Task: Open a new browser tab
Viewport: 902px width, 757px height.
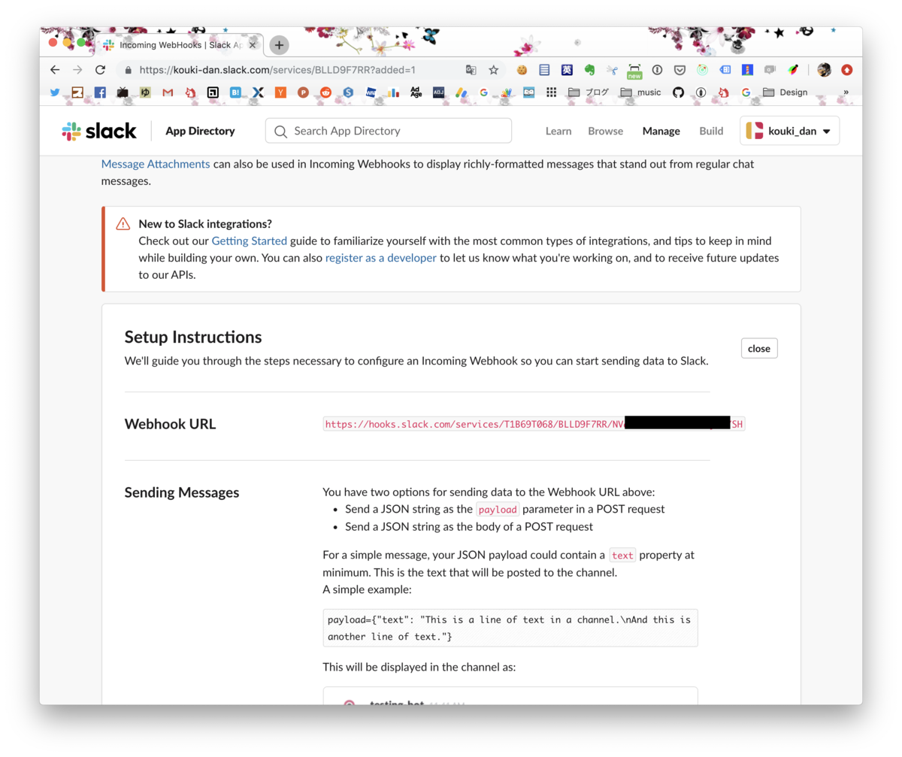Action: (279, 45)
